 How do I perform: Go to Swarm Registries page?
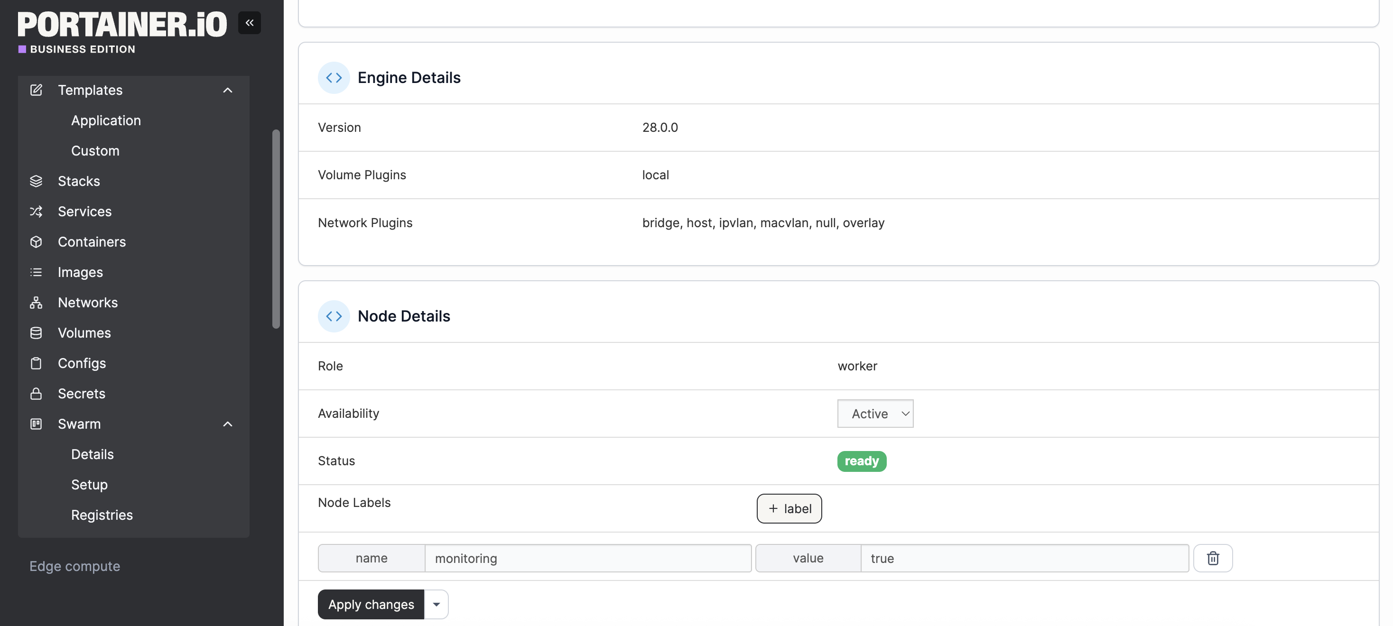coord(102,515)
